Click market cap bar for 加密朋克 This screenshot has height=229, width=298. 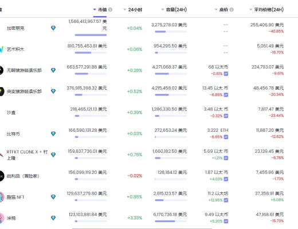click(91, 35)
